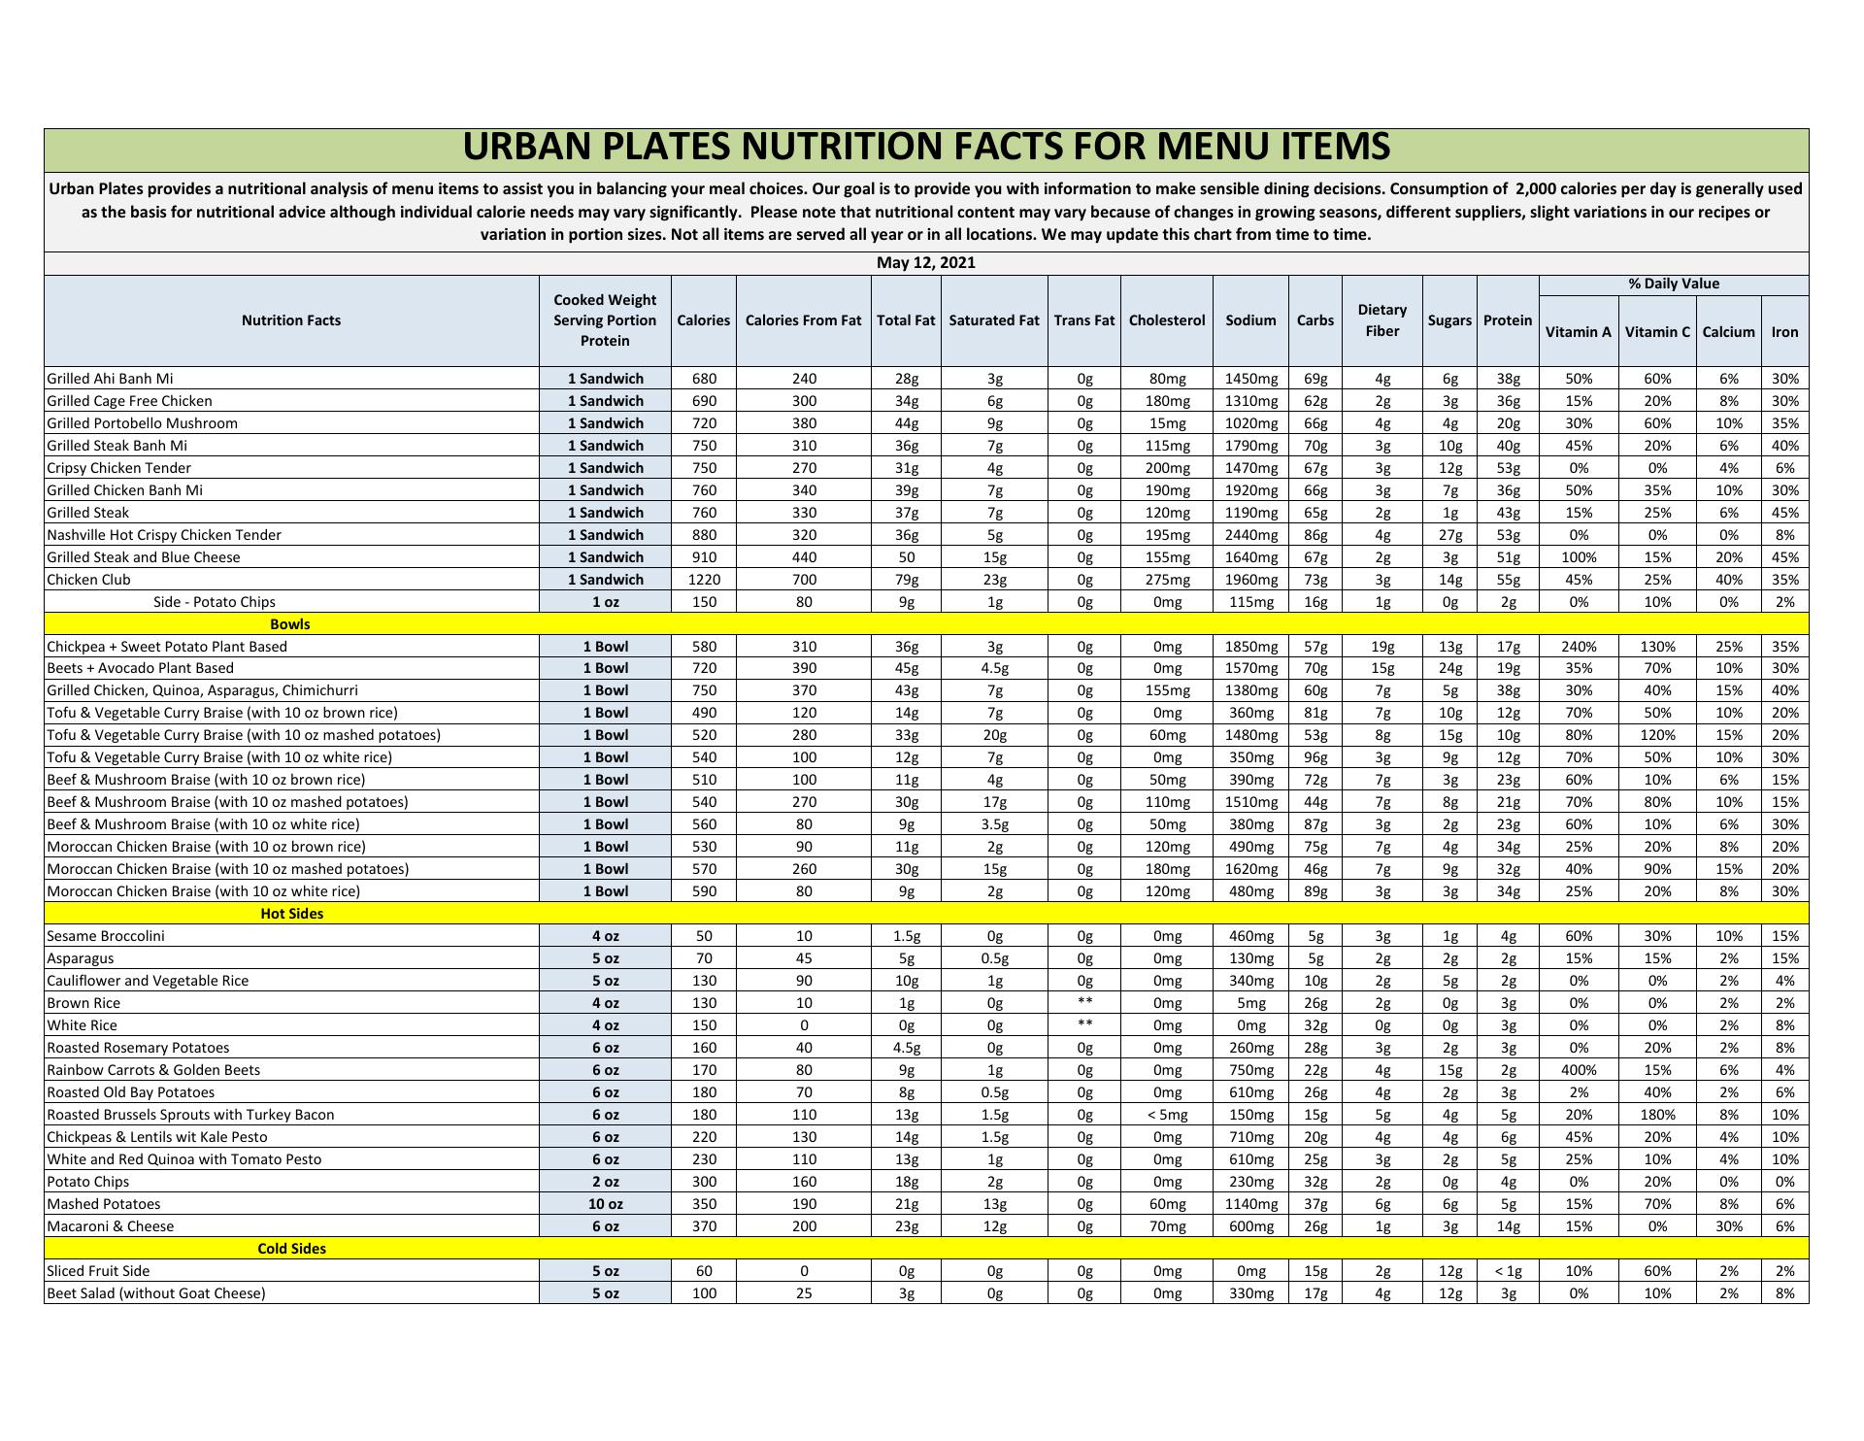Click the Sesame Broccolini row label
This screenshot has width=1864, height=1441.
click(x=105, y=936)
